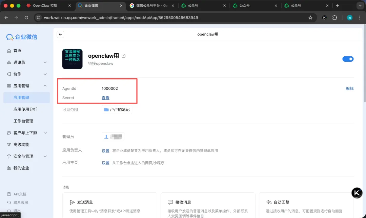Click the 企业微信 logo
366x218 pixels.
point(22,37)
